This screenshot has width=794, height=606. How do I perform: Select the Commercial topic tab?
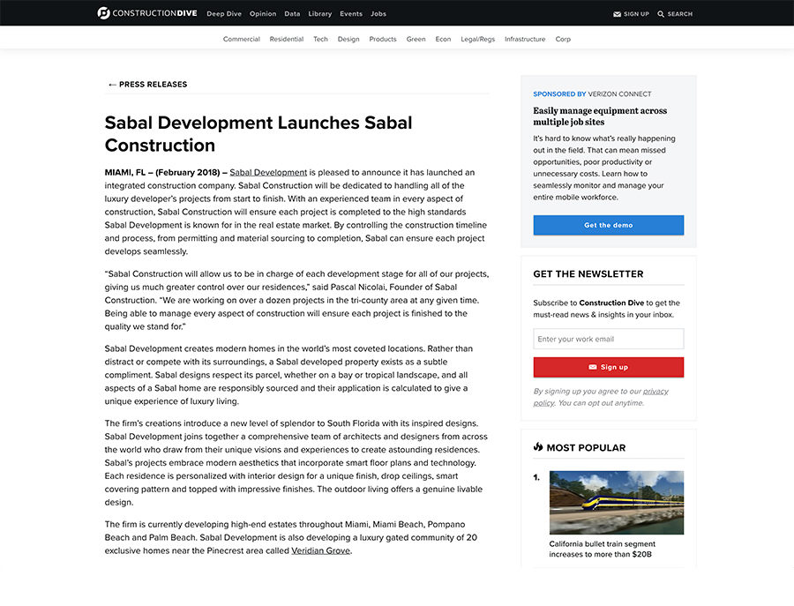click(x=241, y=39)
